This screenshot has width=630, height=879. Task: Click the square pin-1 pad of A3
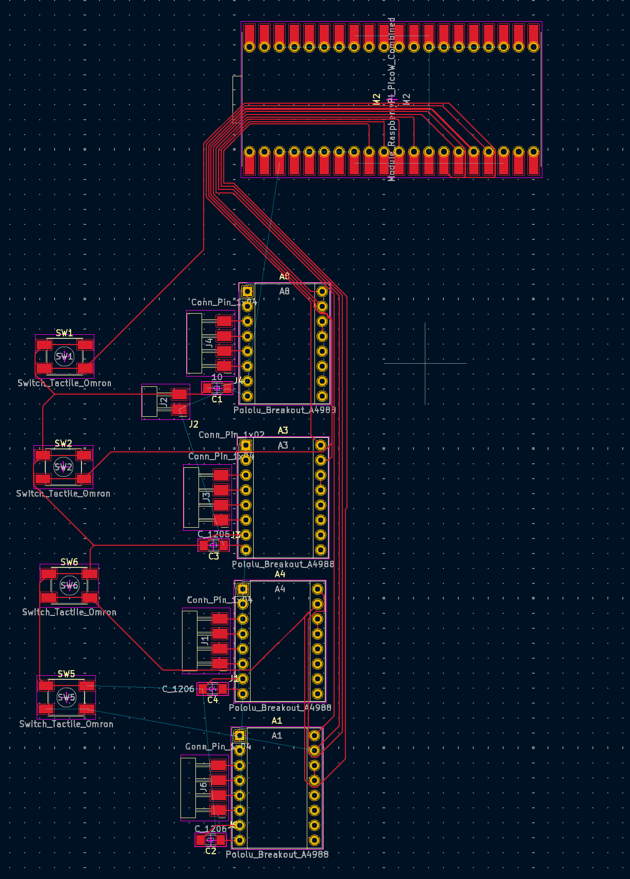pyautogui.click(x=246, y=445)
